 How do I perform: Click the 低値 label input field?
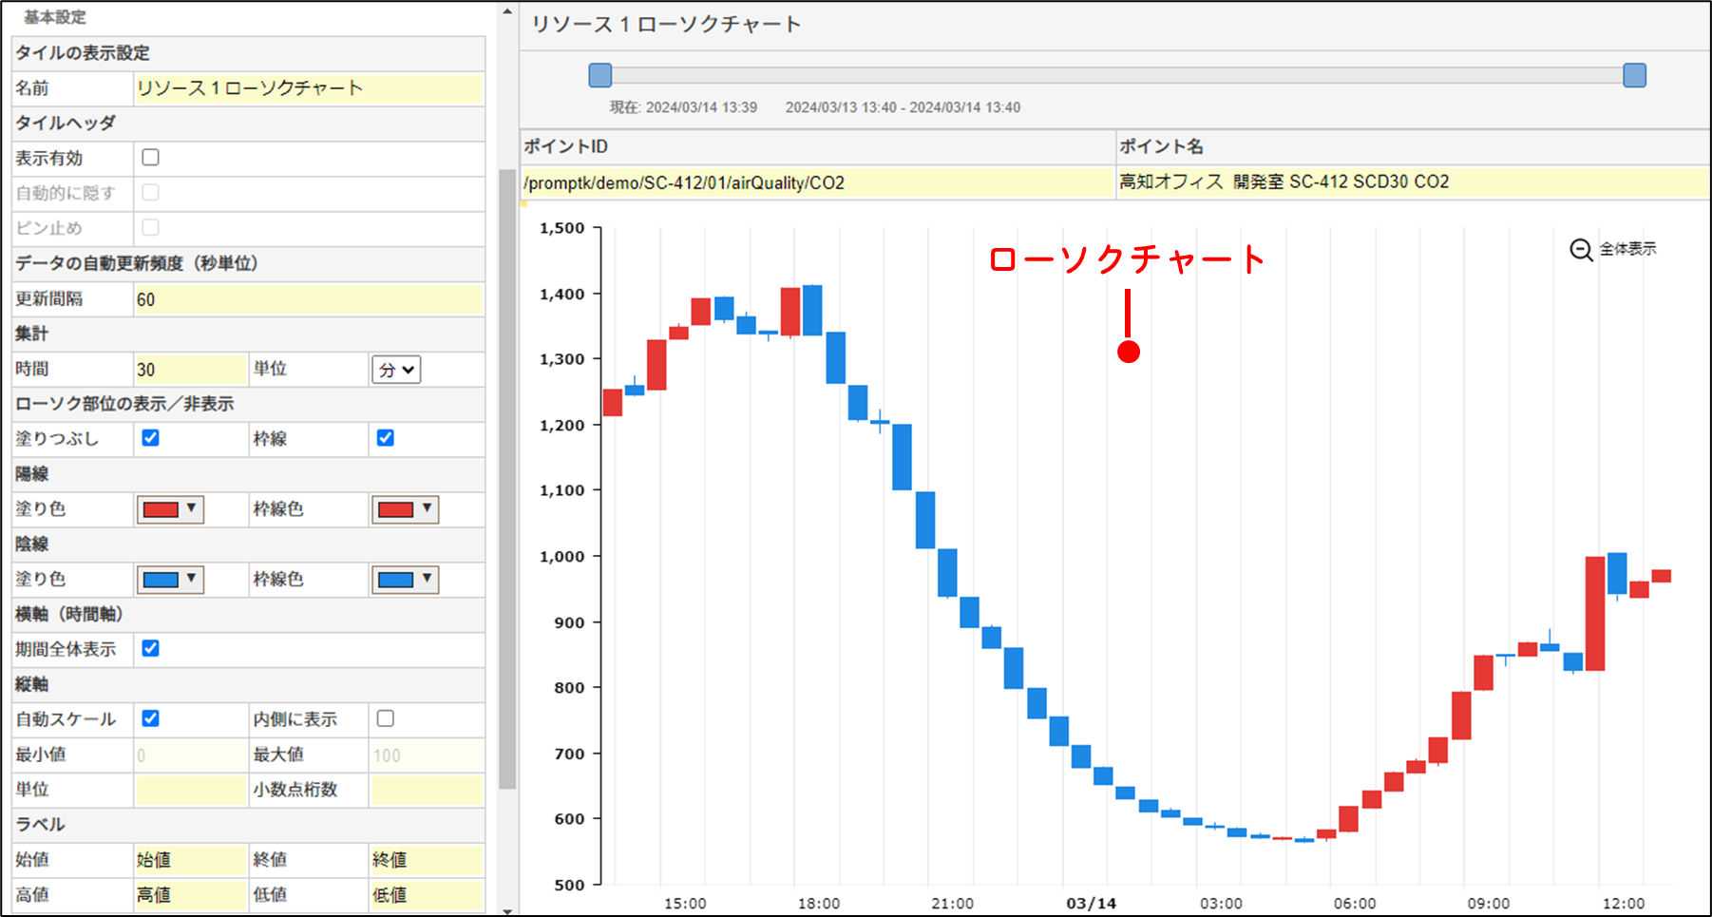pos(427,895)
